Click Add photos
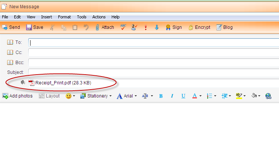Viewport: 279px width, 147px height. pyautogui.click(x=17, y=96)
